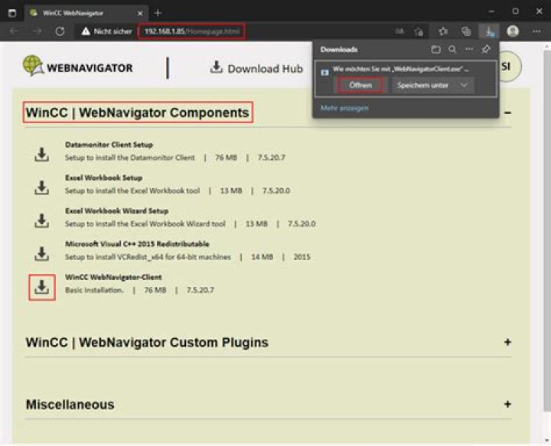Click the Excel Workbook Setup download icon
This screenshot has height=446, width=551.
(x=41, y=187)
